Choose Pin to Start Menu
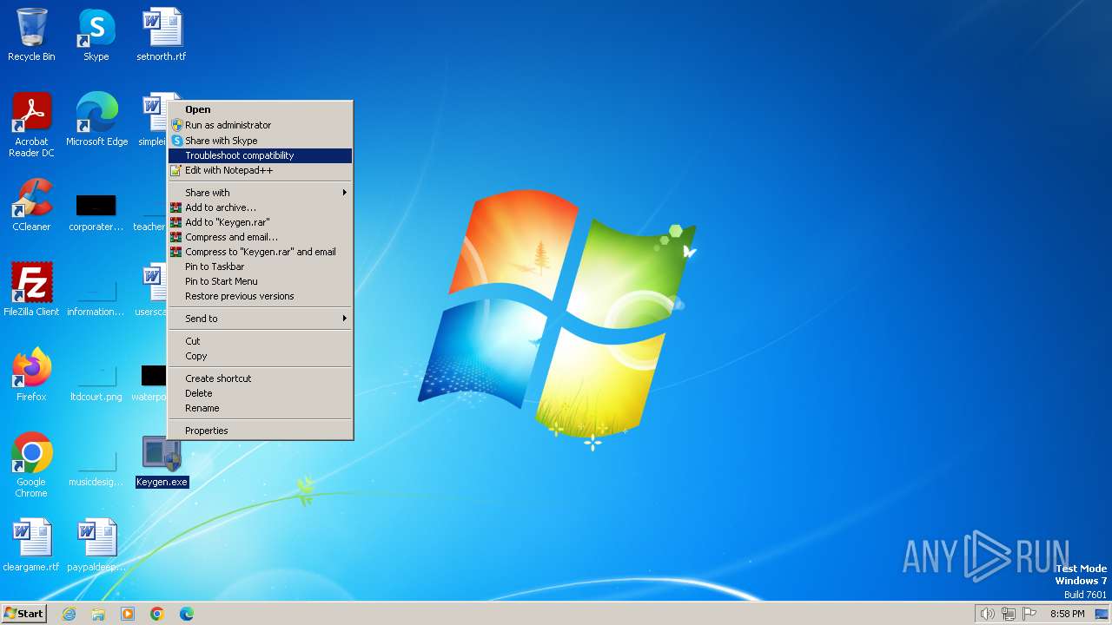Viewport: 1112px width, 625px height. pyautogui.click(x=261, y=281)
